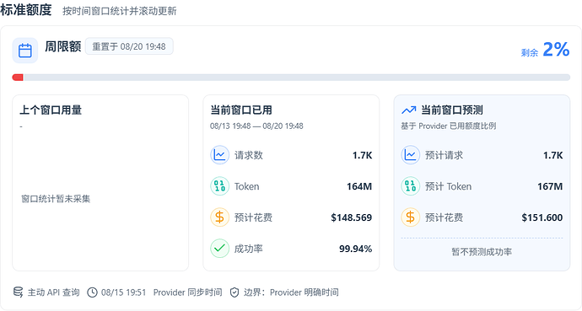Click the chart icon next to 预计请求
Viewport: 582px width, 311px height.
(x=410, y=155)
